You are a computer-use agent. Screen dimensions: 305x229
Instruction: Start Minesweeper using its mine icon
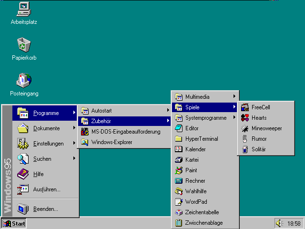click(x=245, y=128)
